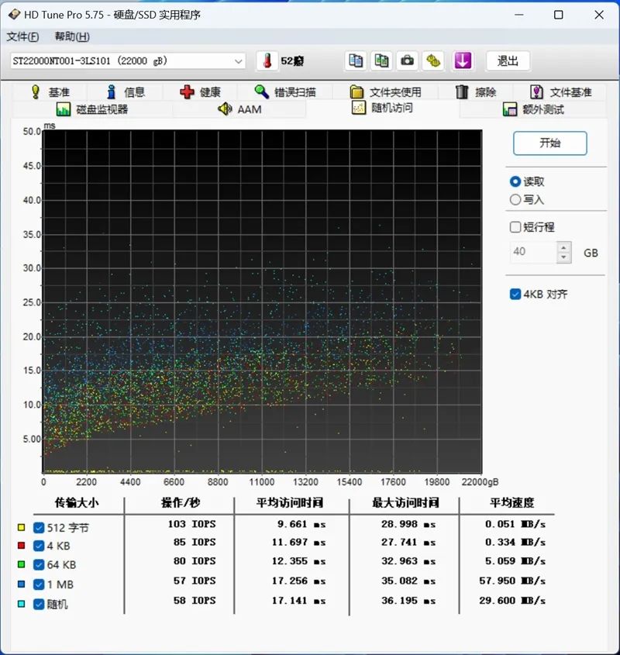Click the copy screenshot to clipboard icon
Screen dimensions: 620x655
[381, 60]
